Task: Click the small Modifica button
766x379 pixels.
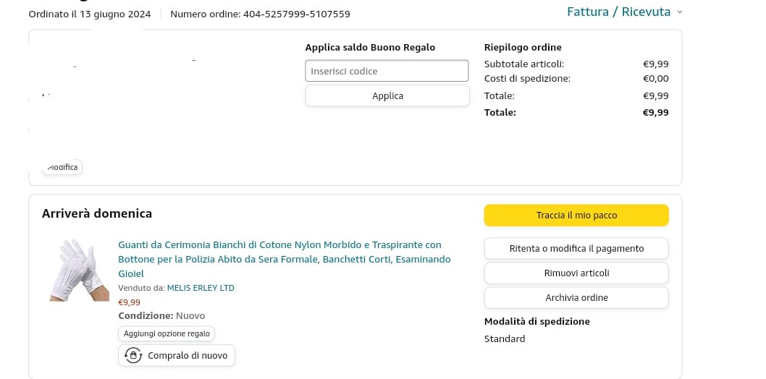Action: point(62,167)
